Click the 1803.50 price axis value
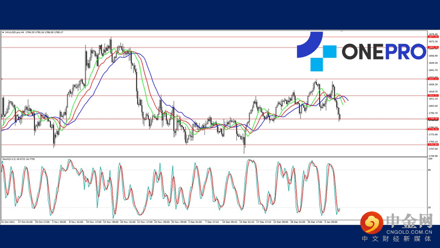Screen dimensions: 440x248 click(x=433, y=106)
